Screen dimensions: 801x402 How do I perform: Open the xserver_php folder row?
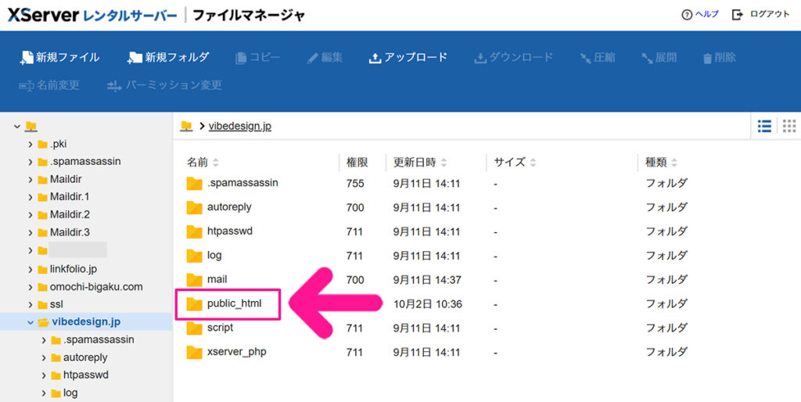[x=236, y=352]
